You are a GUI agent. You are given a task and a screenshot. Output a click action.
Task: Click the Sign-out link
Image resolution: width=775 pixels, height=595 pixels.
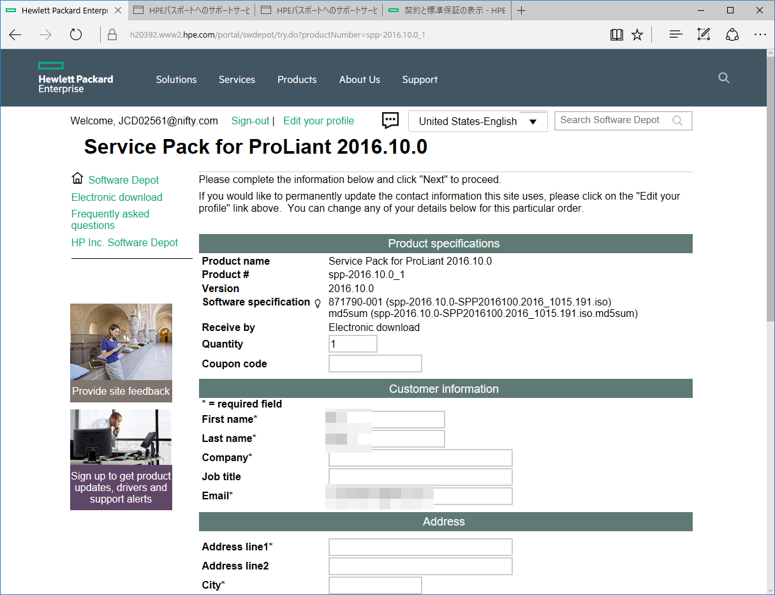point(250,121)
